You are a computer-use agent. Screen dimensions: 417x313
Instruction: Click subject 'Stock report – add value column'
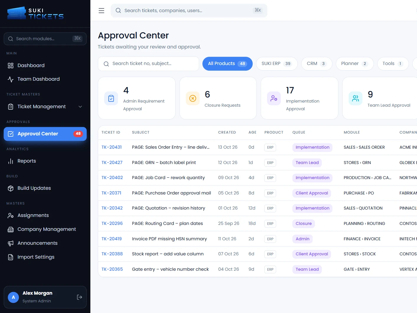(x=168, y=254)
